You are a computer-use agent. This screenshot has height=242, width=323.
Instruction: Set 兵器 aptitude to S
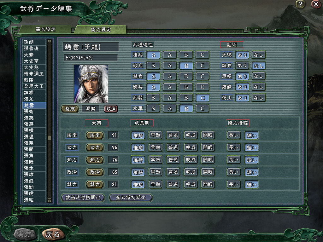pos(153,98)
